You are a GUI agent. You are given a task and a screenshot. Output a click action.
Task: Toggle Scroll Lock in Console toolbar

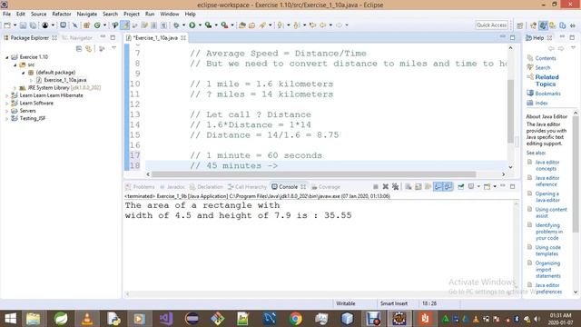click(419, 186)
